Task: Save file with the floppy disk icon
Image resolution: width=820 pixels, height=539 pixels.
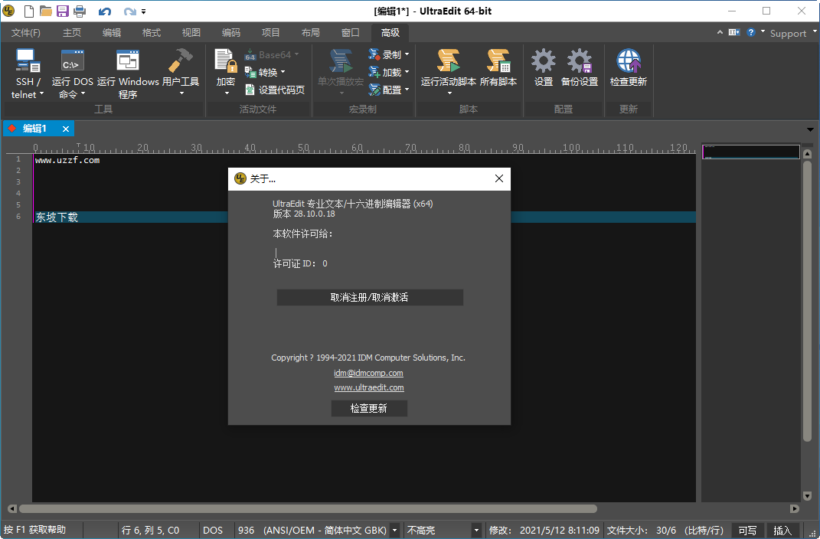Action: (63, 11)
